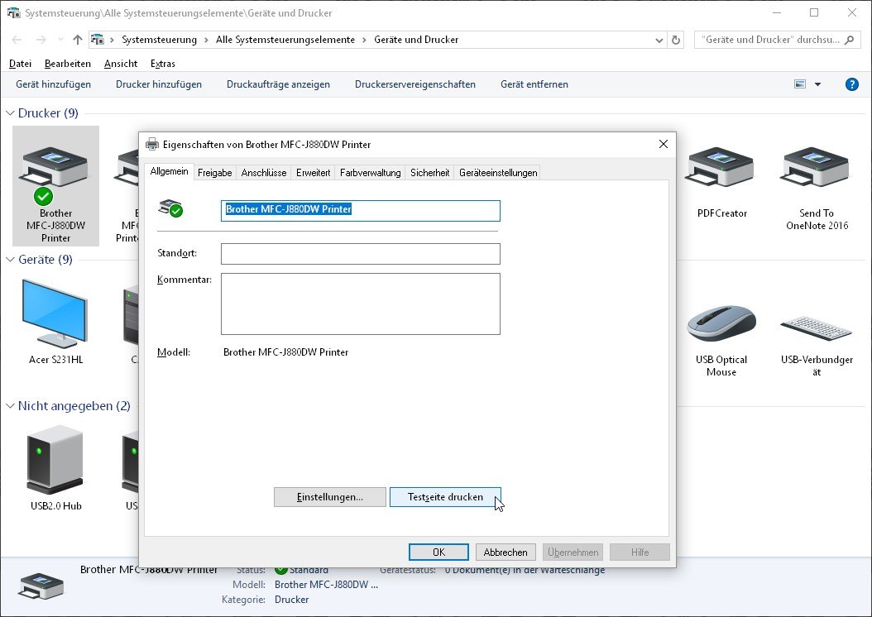872x617 pixels.
Task: Click inside the Standort input field
Action: click(360, 253)
